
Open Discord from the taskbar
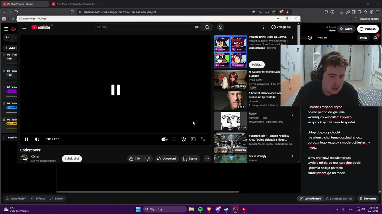[218, 209]
